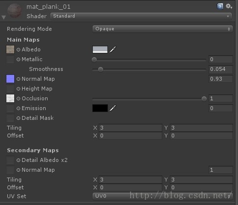The width and height of the screenshot is (238, 205).
Task: Click the Main Maps Tiling X field
Action: 131,128
